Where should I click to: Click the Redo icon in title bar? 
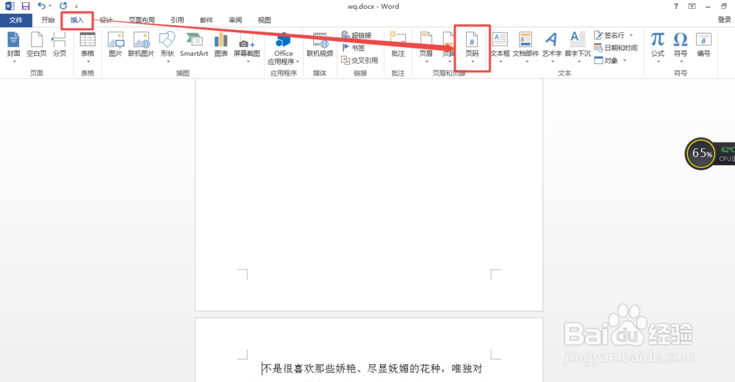click(63, 6)
